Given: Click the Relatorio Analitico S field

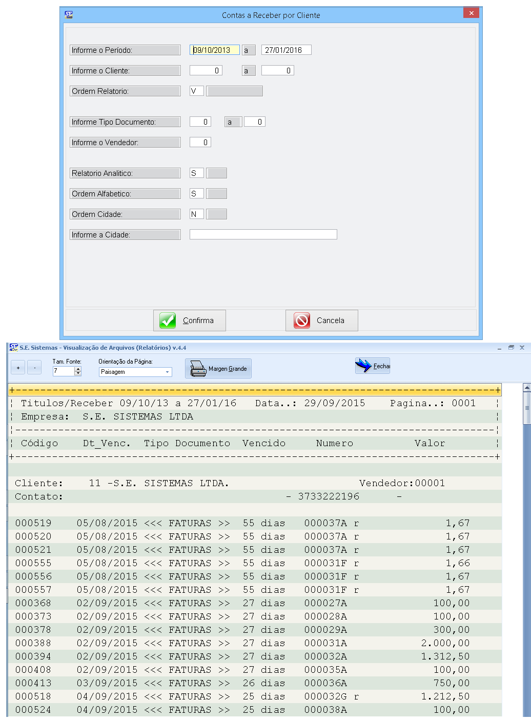Looking at the screenshot, I should coord(196,173).
